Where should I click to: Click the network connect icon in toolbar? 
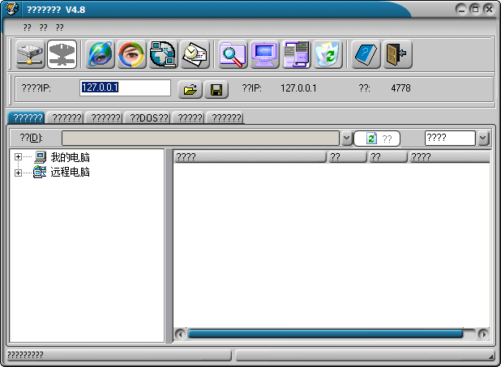[x=32, y=54]
